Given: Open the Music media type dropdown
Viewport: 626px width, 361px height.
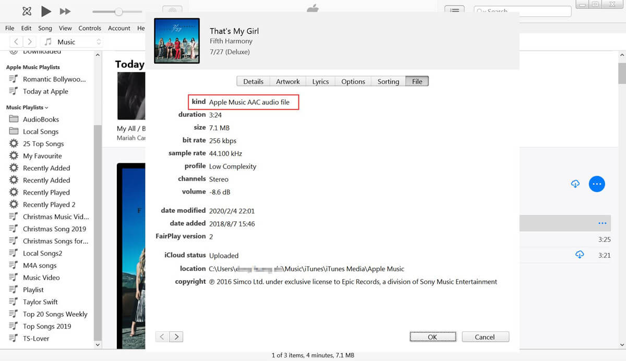Looking at the screenshot, I should point(73,42).
